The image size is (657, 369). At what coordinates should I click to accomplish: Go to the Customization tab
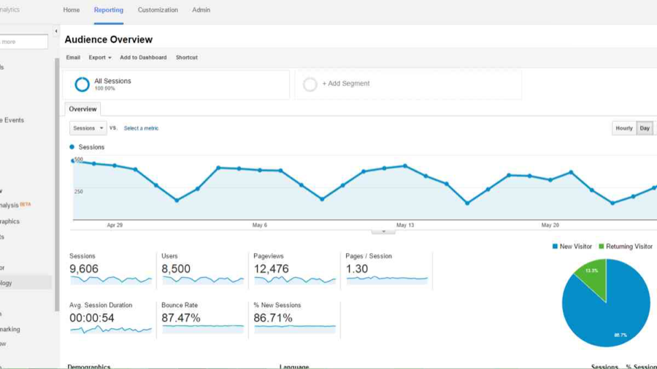[x=158, y=10]
